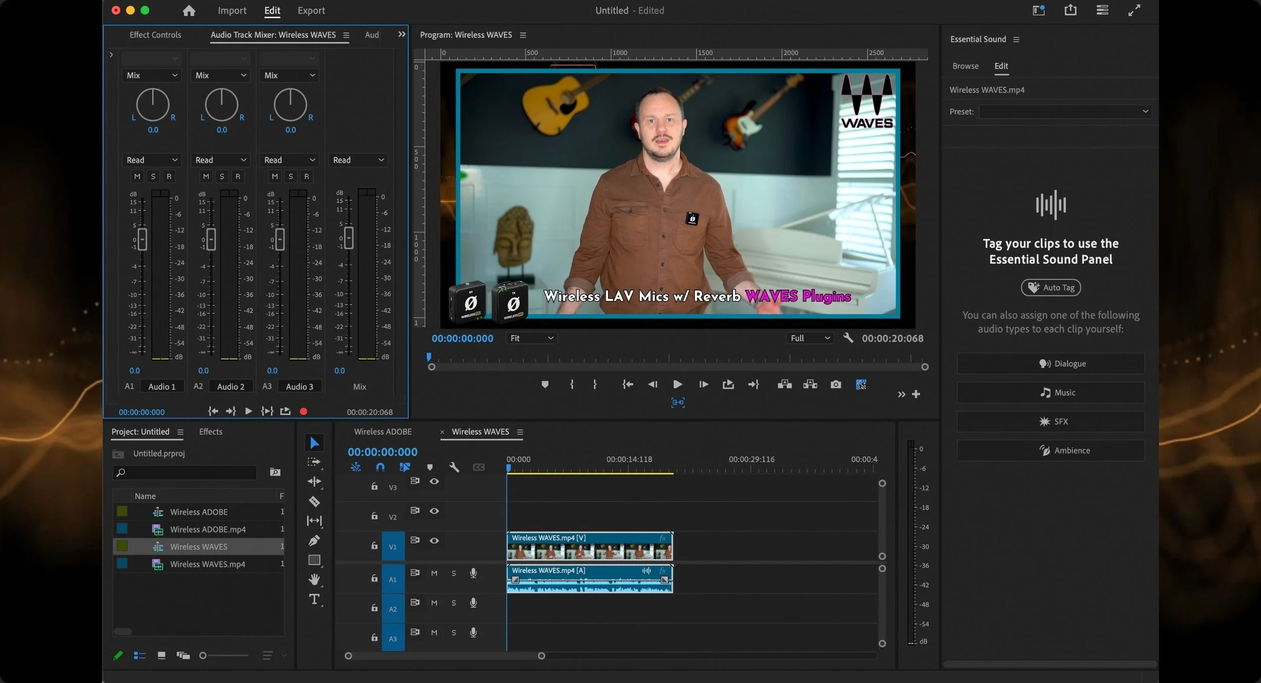The width and height of the screenshot is (1261, 683).
Task: Select the Hand tool
Action: click(x=314, y=580)
